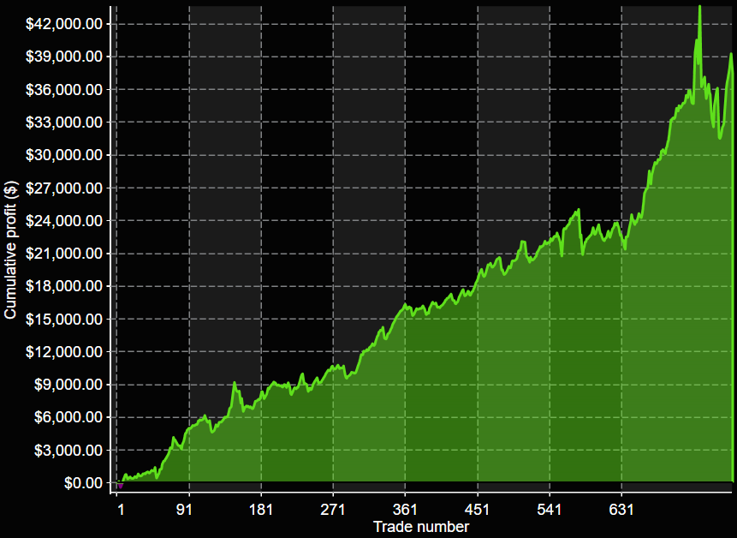Click the "Cumulative profit ($)" axis title
This screenshot has height=538, width=737.
11,249
